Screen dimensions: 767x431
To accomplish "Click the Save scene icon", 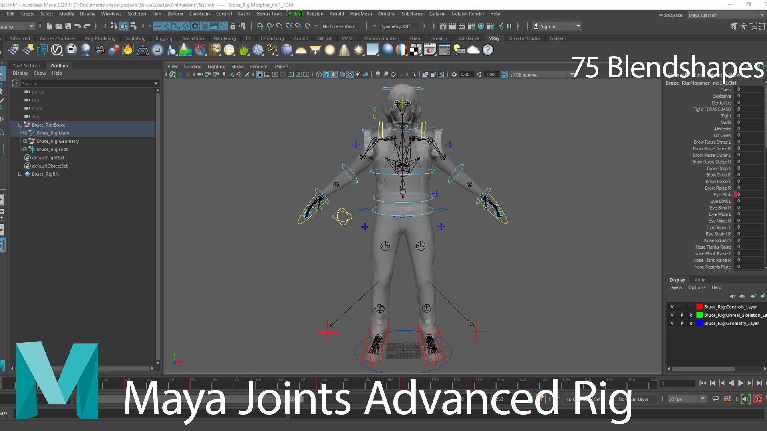I will 68,26.
